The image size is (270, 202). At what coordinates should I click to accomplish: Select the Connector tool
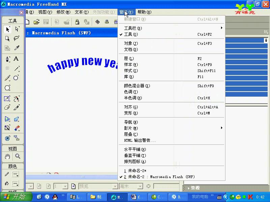click(17, 138)
